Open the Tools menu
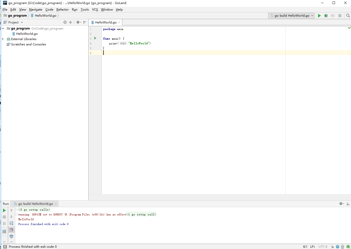The width and height of the screenshot is (351, 249). coord(85,10)
